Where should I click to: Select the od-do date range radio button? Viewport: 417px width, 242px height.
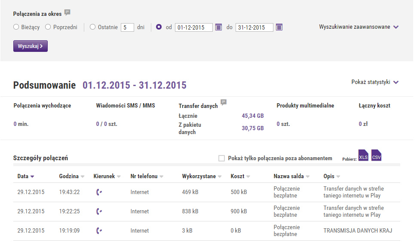pyautogui.click(x=159, y=27)
